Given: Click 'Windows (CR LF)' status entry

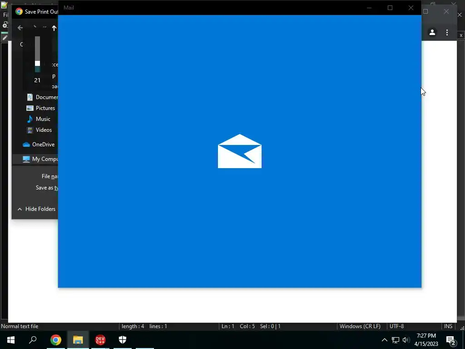Looking at the screenshot, I should coord(360,326).
